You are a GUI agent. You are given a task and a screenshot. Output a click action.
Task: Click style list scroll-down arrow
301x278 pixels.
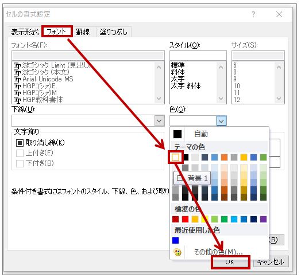tap(221, 99)
